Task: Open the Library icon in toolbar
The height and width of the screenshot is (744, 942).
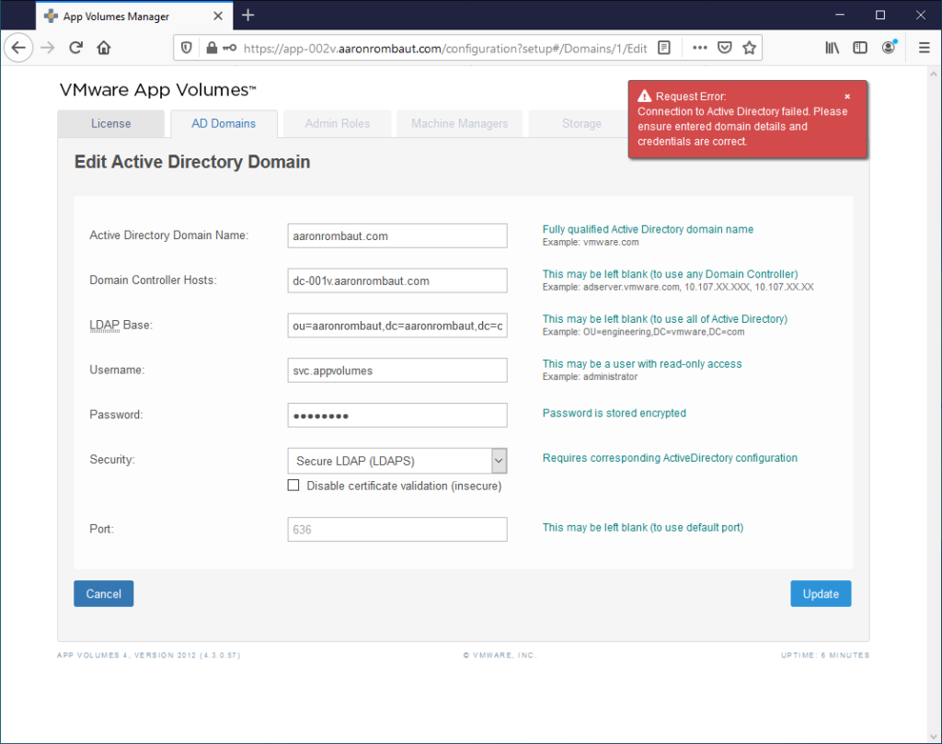Action: tap(832, 48)
